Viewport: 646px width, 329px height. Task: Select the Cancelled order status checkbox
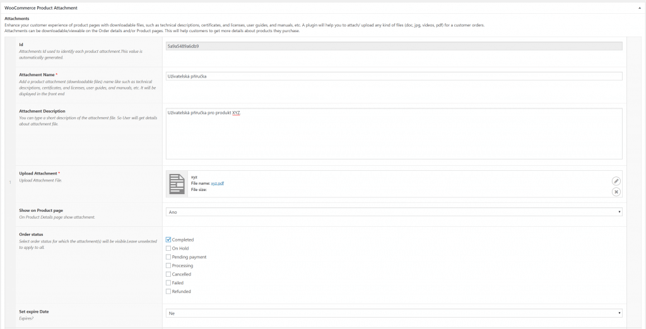click(x=168, y=274)
